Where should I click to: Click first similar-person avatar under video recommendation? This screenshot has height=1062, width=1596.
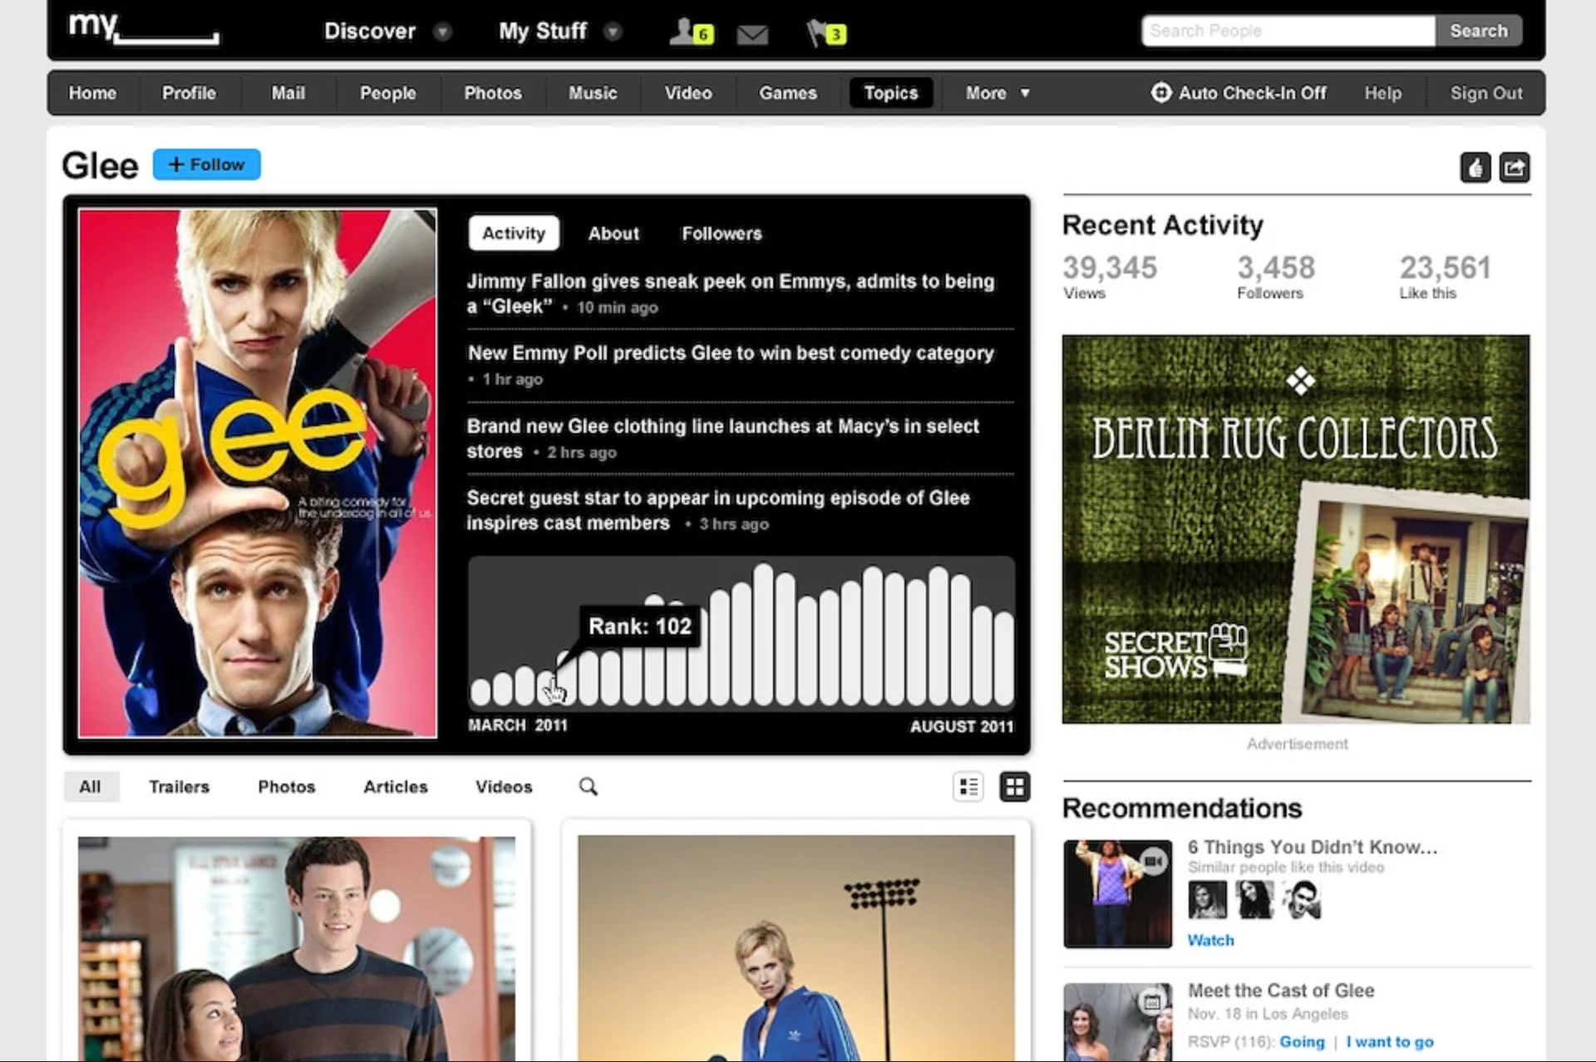[1207, 900]
